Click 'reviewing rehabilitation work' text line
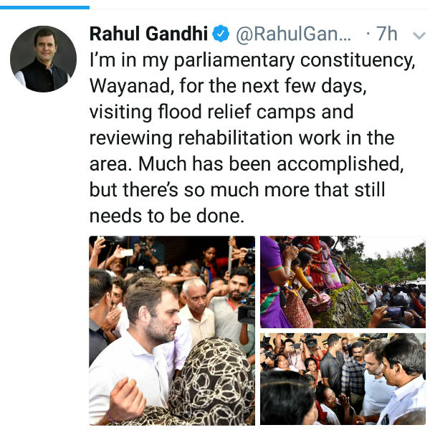The width and height of the screenshot is (430, 430). pyautogui.click(x=242, y=138)
